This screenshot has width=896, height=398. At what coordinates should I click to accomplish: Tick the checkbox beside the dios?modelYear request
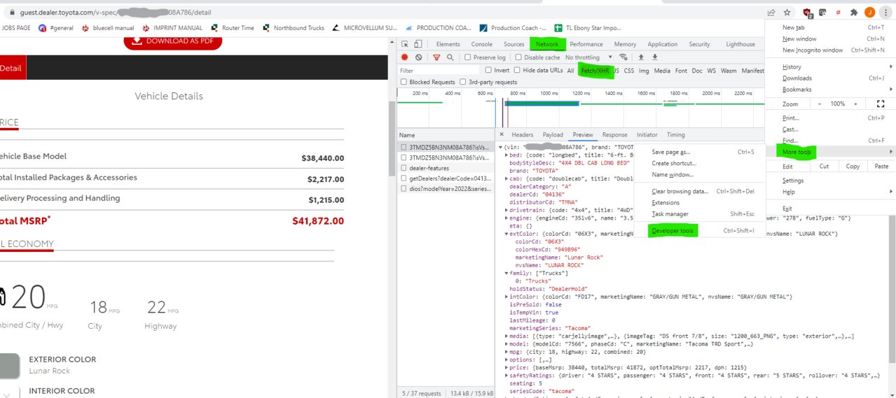pyautogui.click(x=404, y=189)
